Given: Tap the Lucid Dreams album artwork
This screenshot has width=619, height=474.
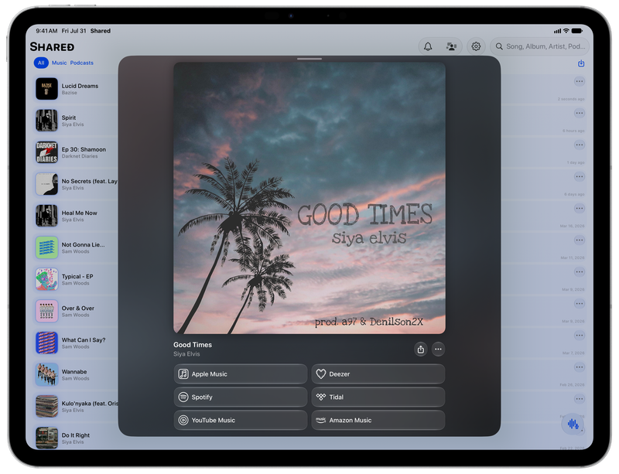Looking at the screenshot, I should [x=46, y=89].
